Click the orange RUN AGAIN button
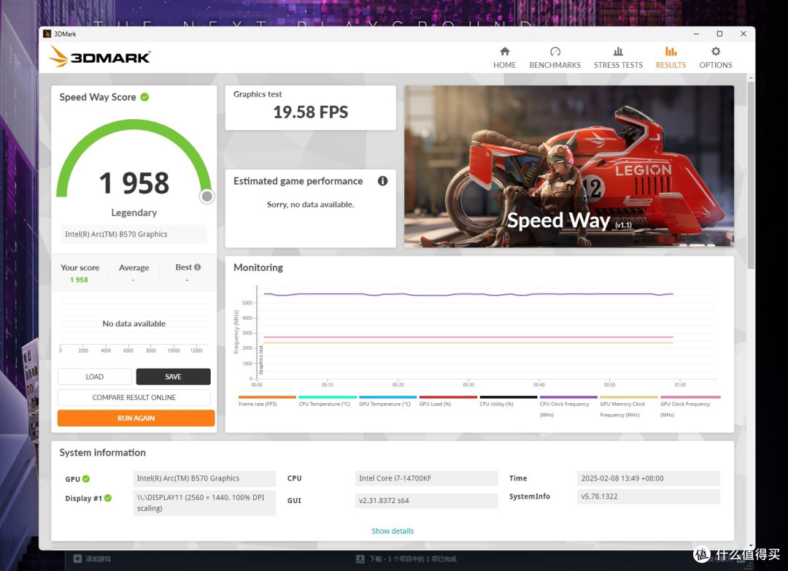The height and width of the screenshot is (571, 788). coord(136,418)
